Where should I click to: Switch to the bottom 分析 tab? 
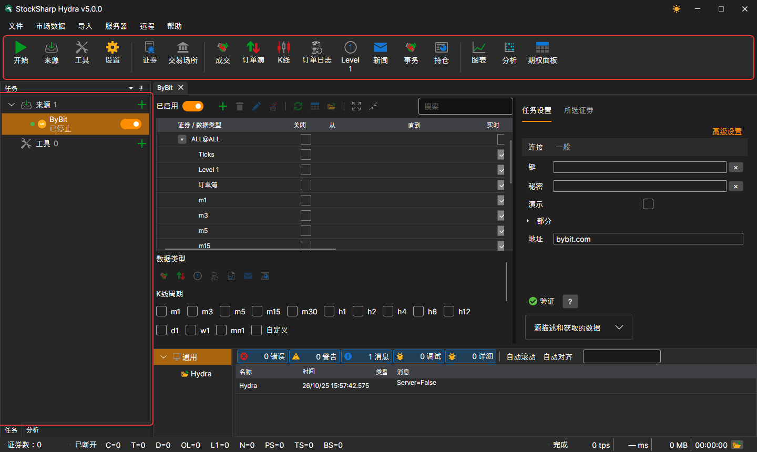click(x=33, y=430)
